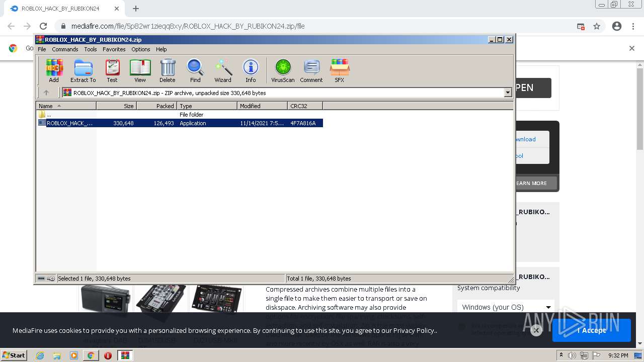Click the SFX toolbar icon
Screen dimensions: 644x362
pos(340,70)
